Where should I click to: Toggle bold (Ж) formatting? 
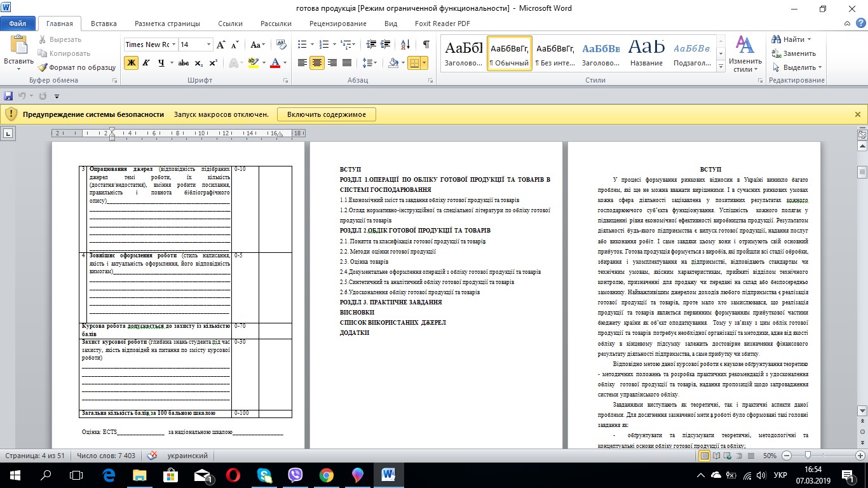[x=132, y=63]
